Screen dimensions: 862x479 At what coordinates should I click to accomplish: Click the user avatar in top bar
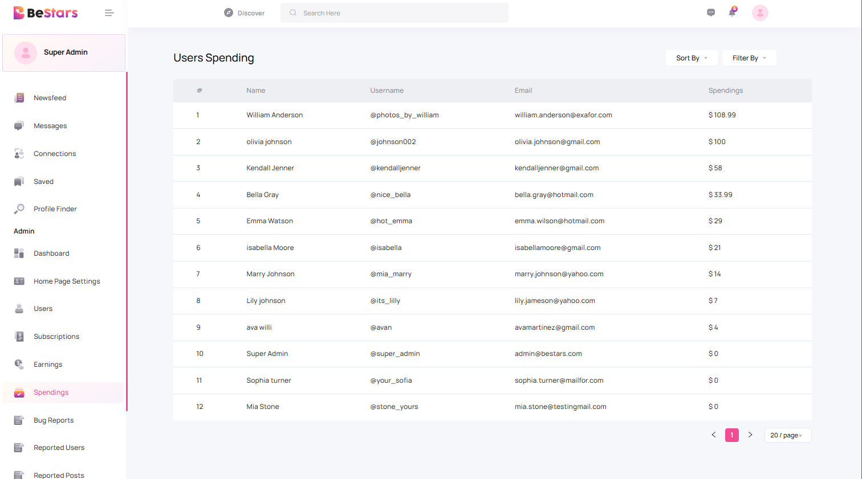click(x=760, y=13)
